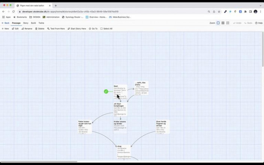The width and height of the screenshot is (264, 165).
Task: Click the Rename passage button
Action: [x=27, y=28]
